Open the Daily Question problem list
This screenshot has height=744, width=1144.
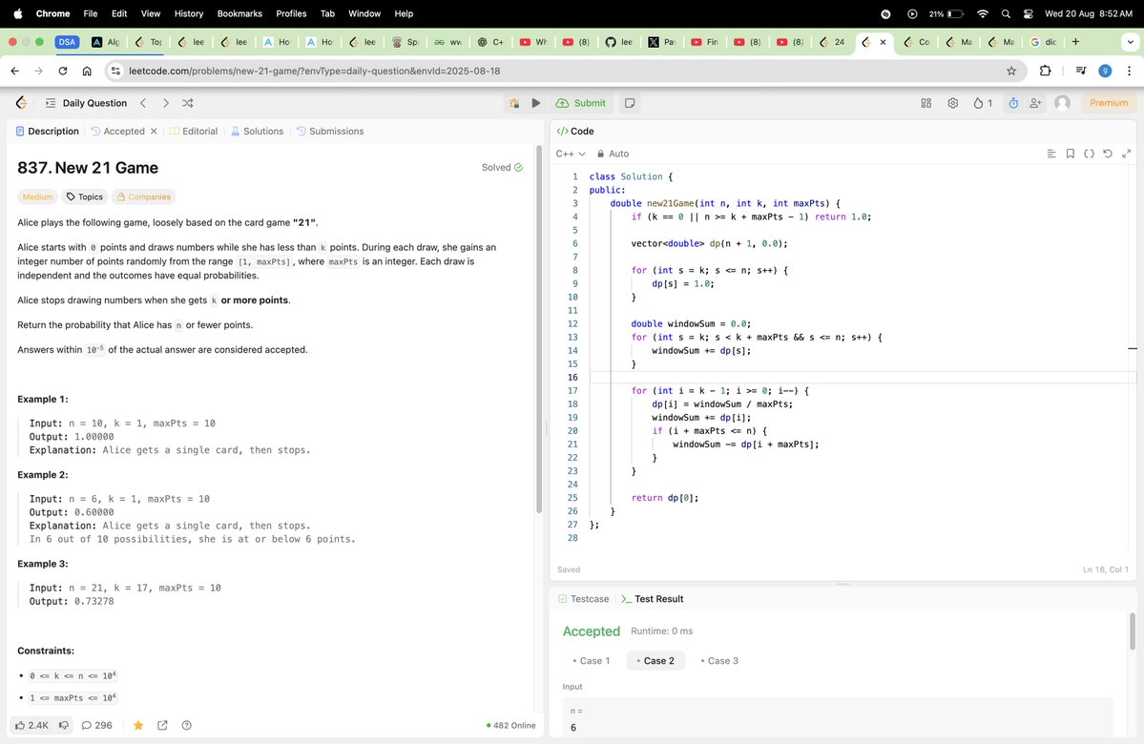tap(86, 103)
